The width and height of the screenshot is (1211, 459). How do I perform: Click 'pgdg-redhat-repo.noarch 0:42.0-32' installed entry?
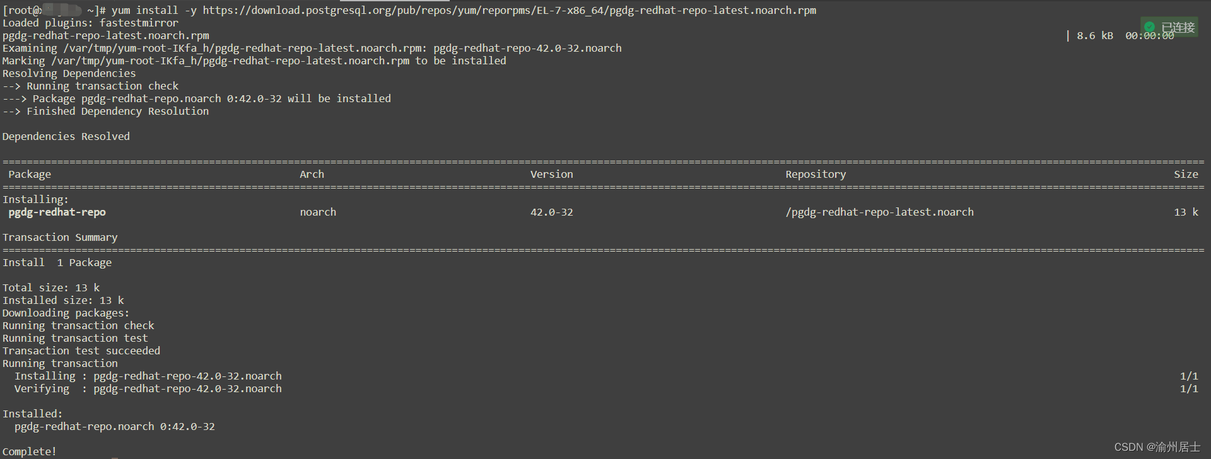click(115, 426)
